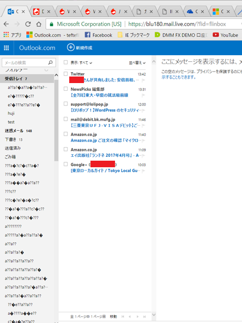Close the first Outlook browser tab
The width and height of the screenshot is (242, 323).
(23, 11)
